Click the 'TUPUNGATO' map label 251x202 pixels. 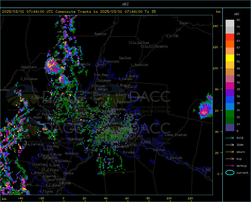pos(50,158)
